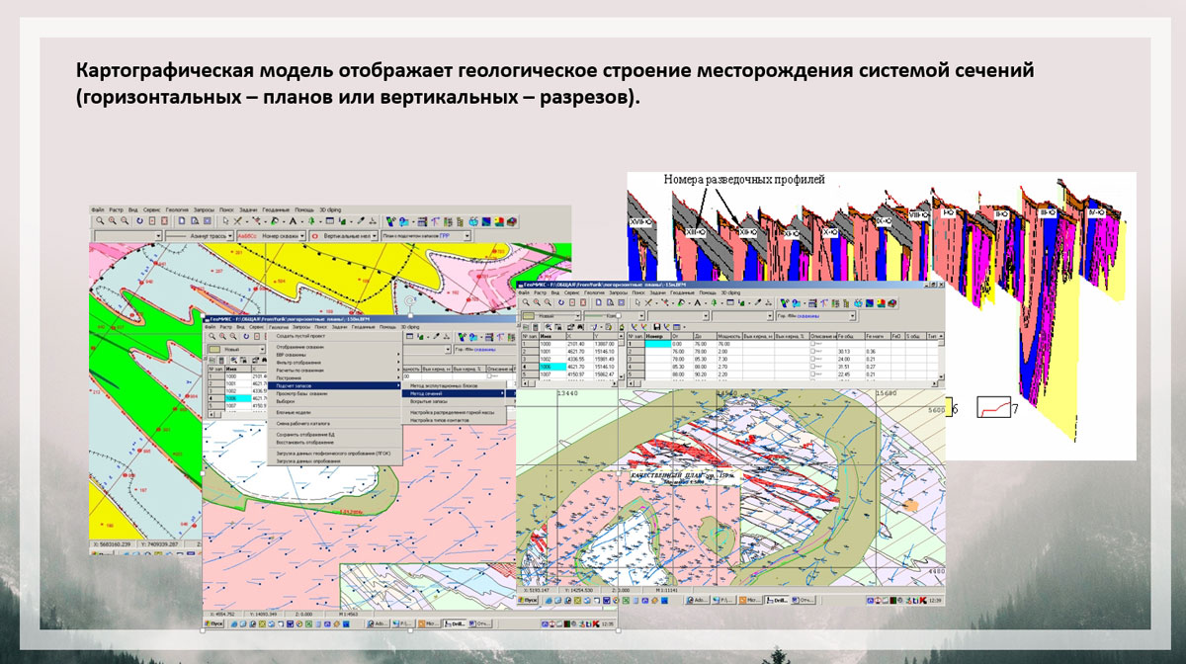This screenshot has width=1186, height=664.
Task: Tick Описание checkbox in row with 24.00
Action: 812,359
